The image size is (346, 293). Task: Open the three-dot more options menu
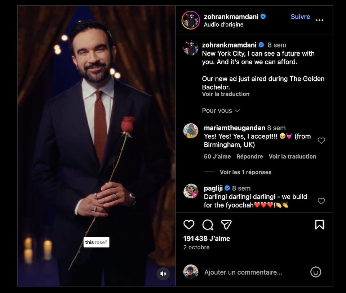click(x=319, y=20)
